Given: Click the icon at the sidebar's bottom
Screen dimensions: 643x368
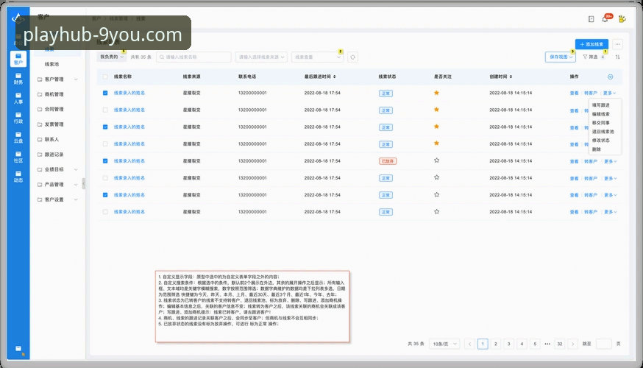Looking at the screenshot, I should 18,349.
